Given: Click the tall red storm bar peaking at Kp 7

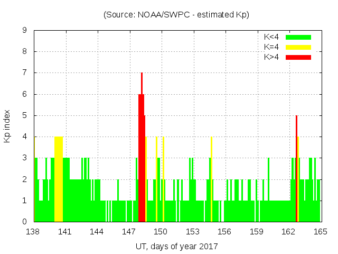Looking at the screenshot, I should pos(142,148).
